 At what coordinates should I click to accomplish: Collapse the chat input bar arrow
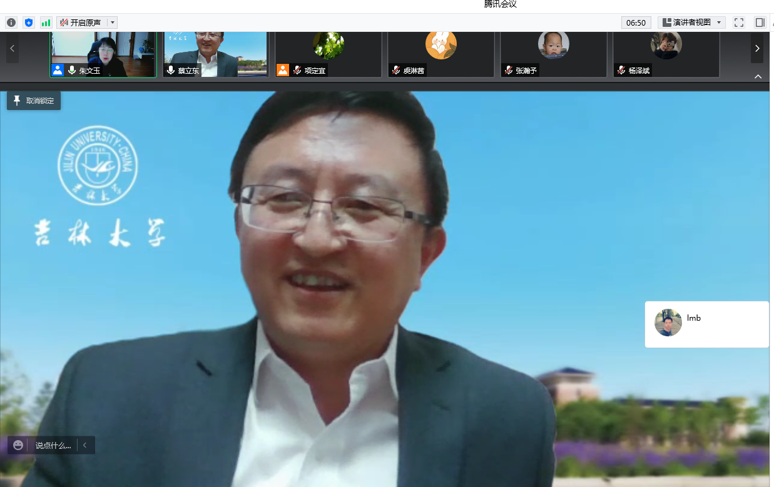[x=85, y=445]
